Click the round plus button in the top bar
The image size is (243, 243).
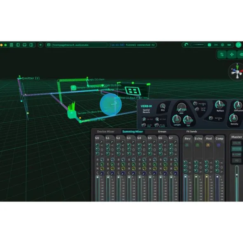(40, 45)
